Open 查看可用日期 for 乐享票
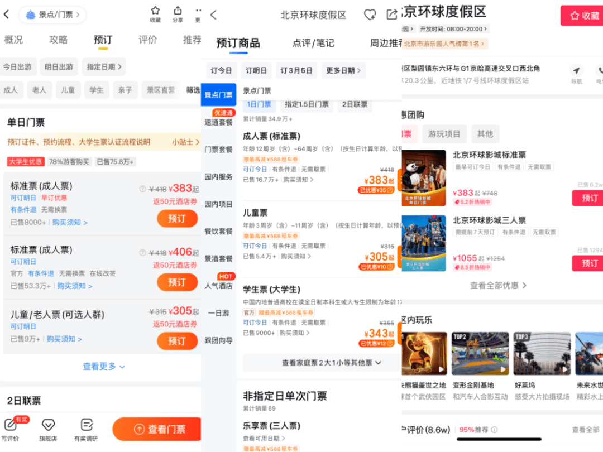The height and width of the screenshot is (452, 603). [x=264, y=438]
